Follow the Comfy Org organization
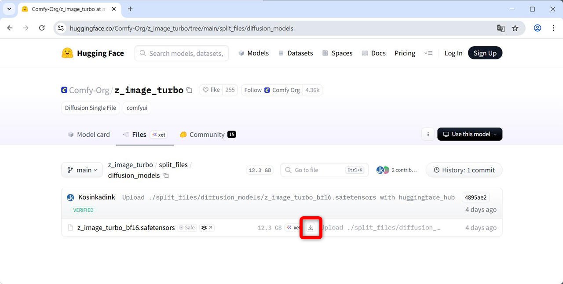Image resolution: width=563 pixels, height=284 pixels. (253, 90)
